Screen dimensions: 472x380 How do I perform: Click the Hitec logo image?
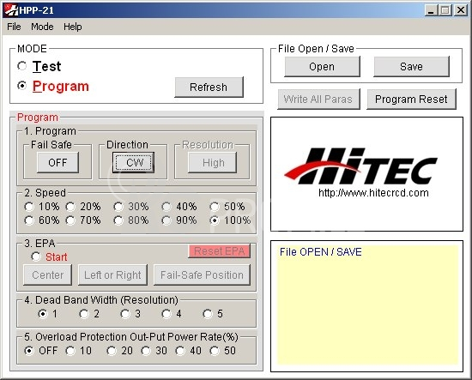(360, 166)
